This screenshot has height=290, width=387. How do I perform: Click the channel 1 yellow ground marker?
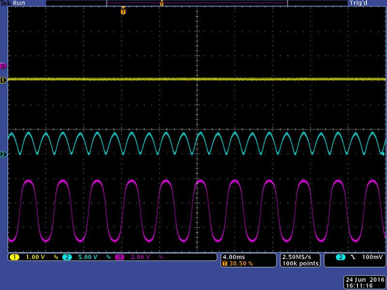(3, 80)
